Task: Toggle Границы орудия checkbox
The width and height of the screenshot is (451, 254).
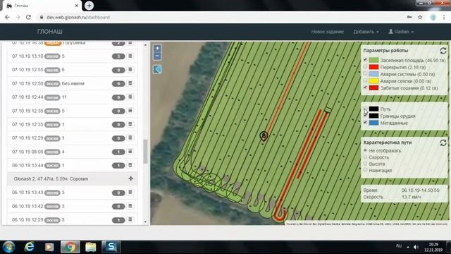Action: [x=365, y=116]
